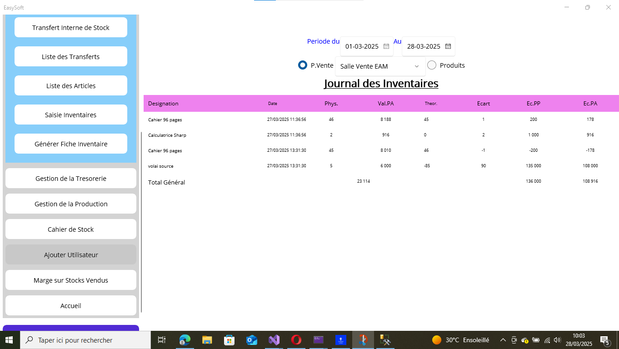The image size is (619, 349).
Task: Click Générer Fiche Inventaire button
Action: click(x=71, y=144)
